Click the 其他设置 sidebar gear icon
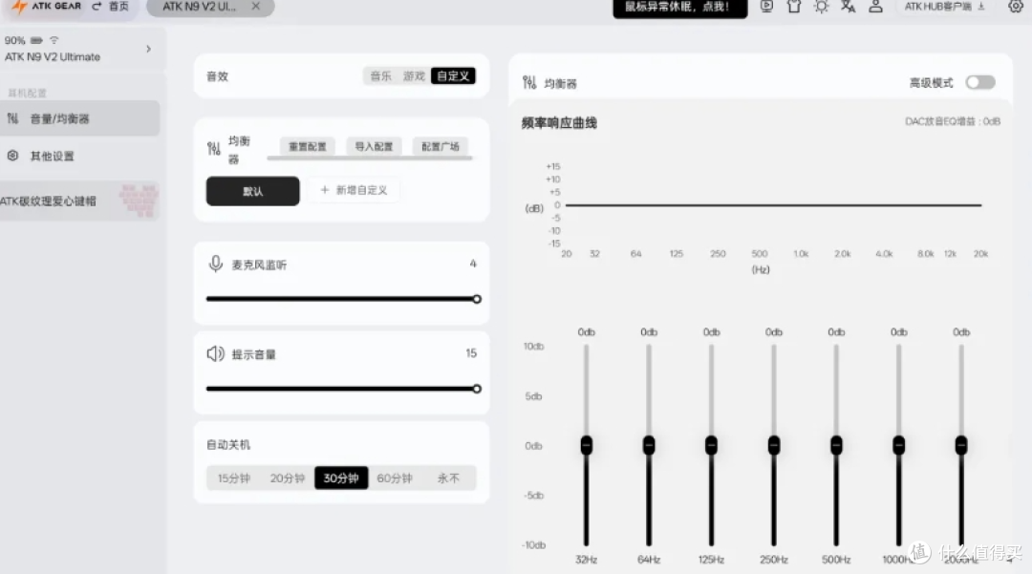This screenshot has width=1032, height=574. pyautogui.click(x=12, y=156)
